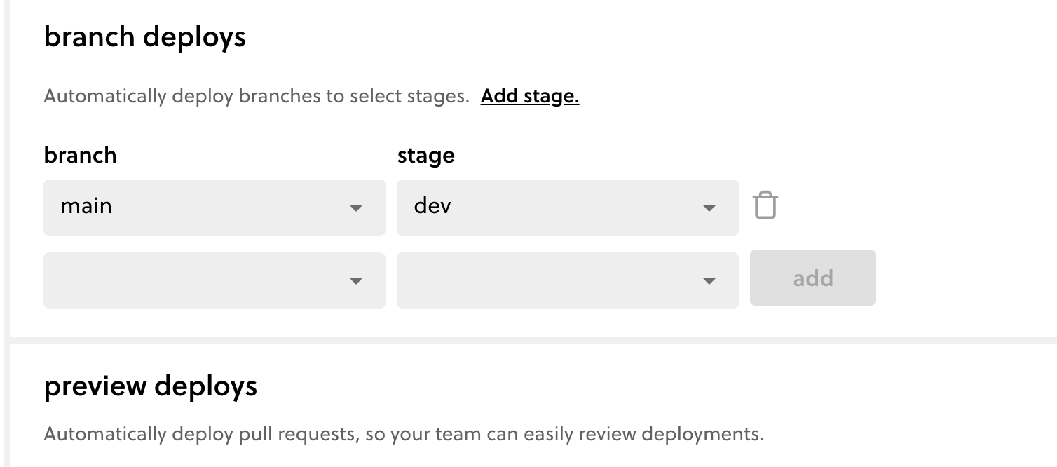1057x467 pixels.
Task: Click the "stage" column label
Action: tap(425, 155)
